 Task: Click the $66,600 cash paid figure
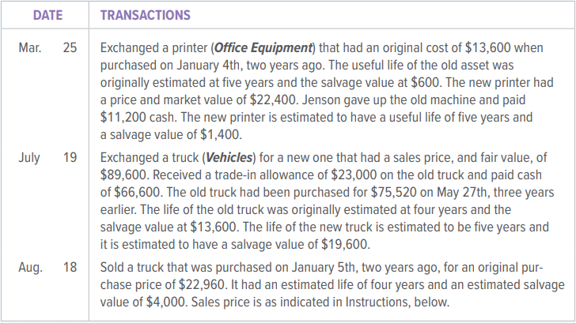pyautogui.click(x=137, y=192)
